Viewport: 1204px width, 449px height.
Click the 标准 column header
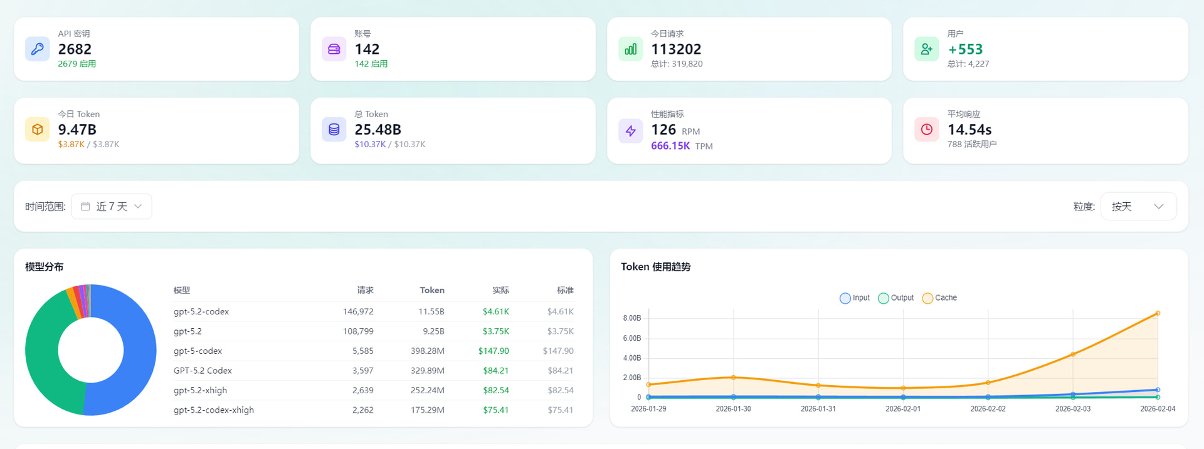tap(565, 291)
